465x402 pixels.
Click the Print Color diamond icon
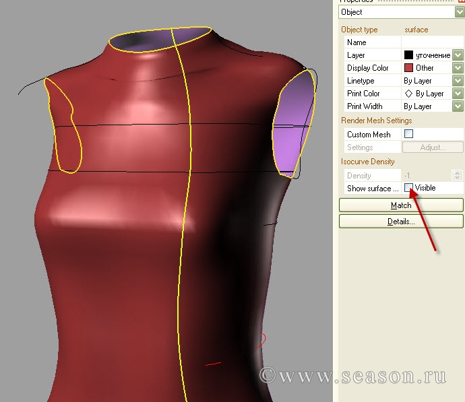coord(408,94)
